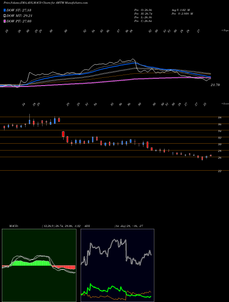The width and height of the screenshot is (229, 302).
Task: Click the 'Pre L: 26.16' low value
Action: click(x=143, y=17)
